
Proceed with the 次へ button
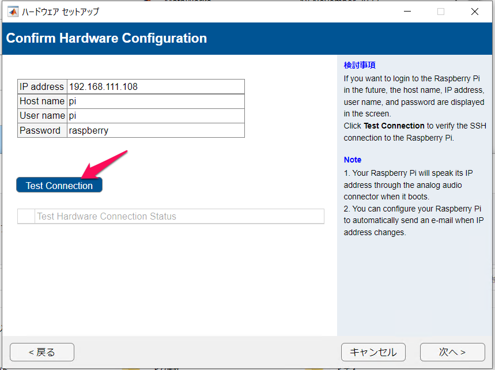pyautogui.click(x=452, y=352)
